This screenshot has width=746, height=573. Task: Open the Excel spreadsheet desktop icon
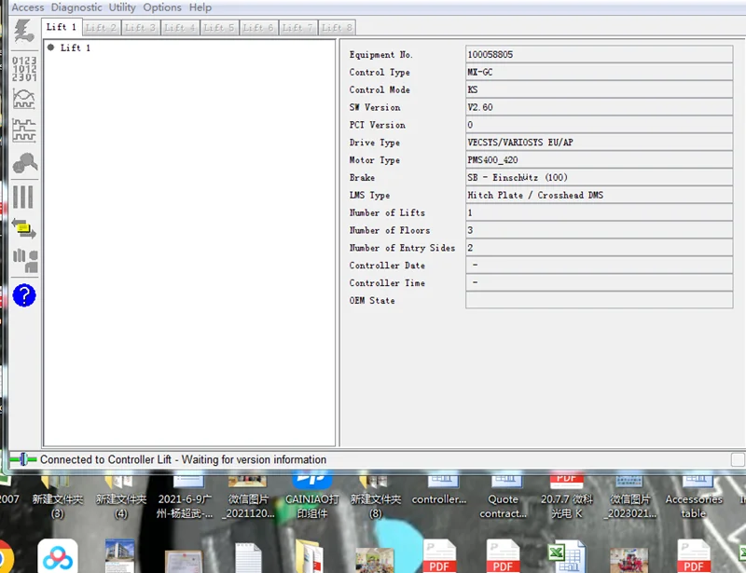click(x=567, y=557)
